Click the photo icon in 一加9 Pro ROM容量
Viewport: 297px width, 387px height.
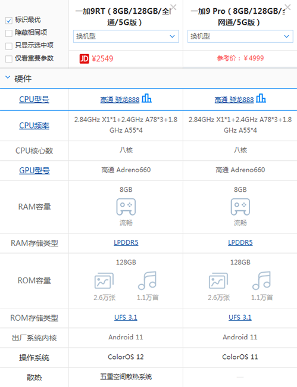(x=218, y=280)
